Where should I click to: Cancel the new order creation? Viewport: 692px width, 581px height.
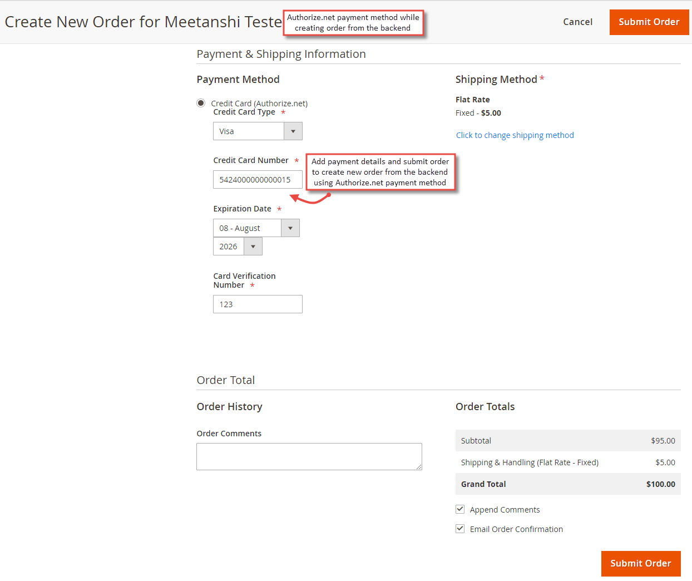[578, 22]
